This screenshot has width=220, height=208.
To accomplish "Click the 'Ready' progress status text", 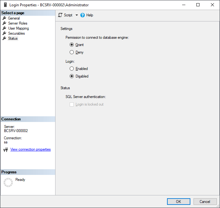I will point(20,180).
